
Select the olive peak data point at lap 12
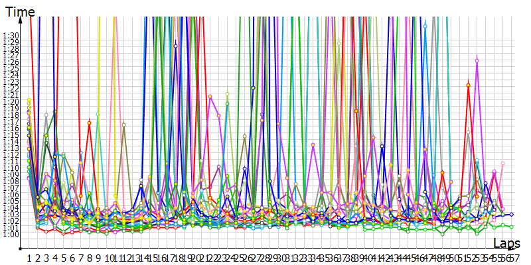123,125
